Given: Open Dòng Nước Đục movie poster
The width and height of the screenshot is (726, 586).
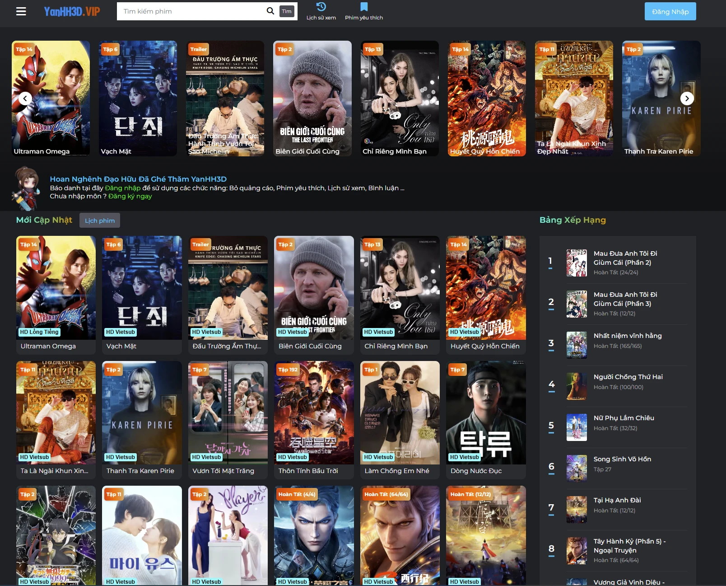Looking at the screenshot, I should 486,413.
